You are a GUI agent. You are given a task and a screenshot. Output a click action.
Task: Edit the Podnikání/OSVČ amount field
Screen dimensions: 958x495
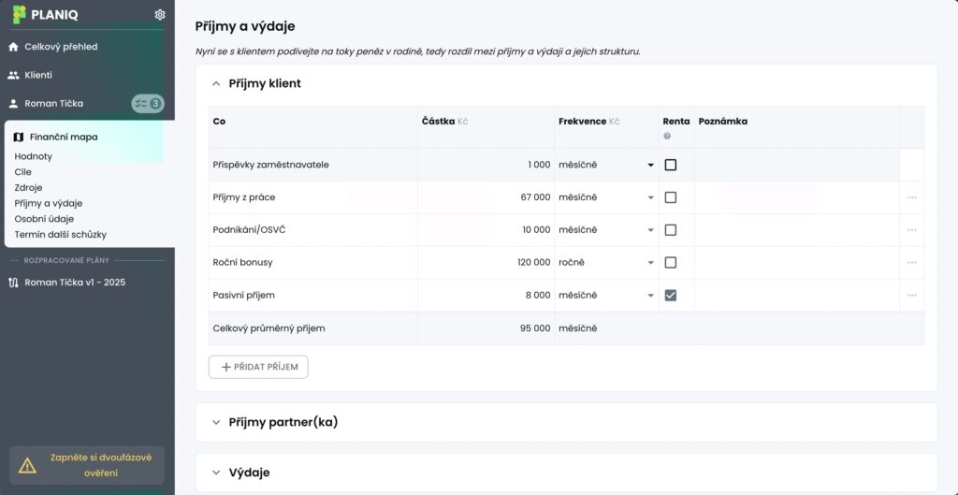pyautogui.click(x=486, y=230)
